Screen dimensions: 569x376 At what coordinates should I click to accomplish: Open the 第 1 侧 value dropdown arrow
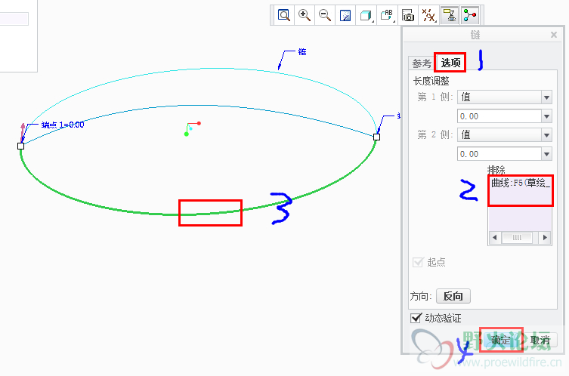[x=547, y=116]
